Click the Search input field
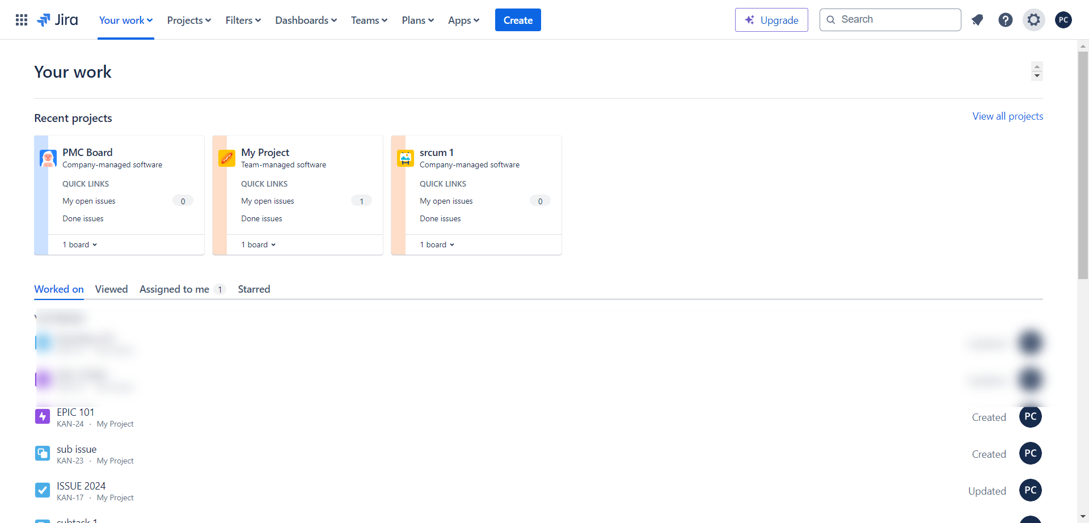 890,20
